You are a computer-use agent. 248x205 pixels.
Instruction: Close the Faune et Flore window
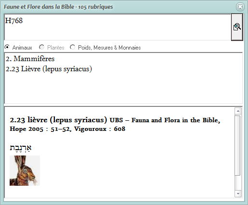(240, 7)
